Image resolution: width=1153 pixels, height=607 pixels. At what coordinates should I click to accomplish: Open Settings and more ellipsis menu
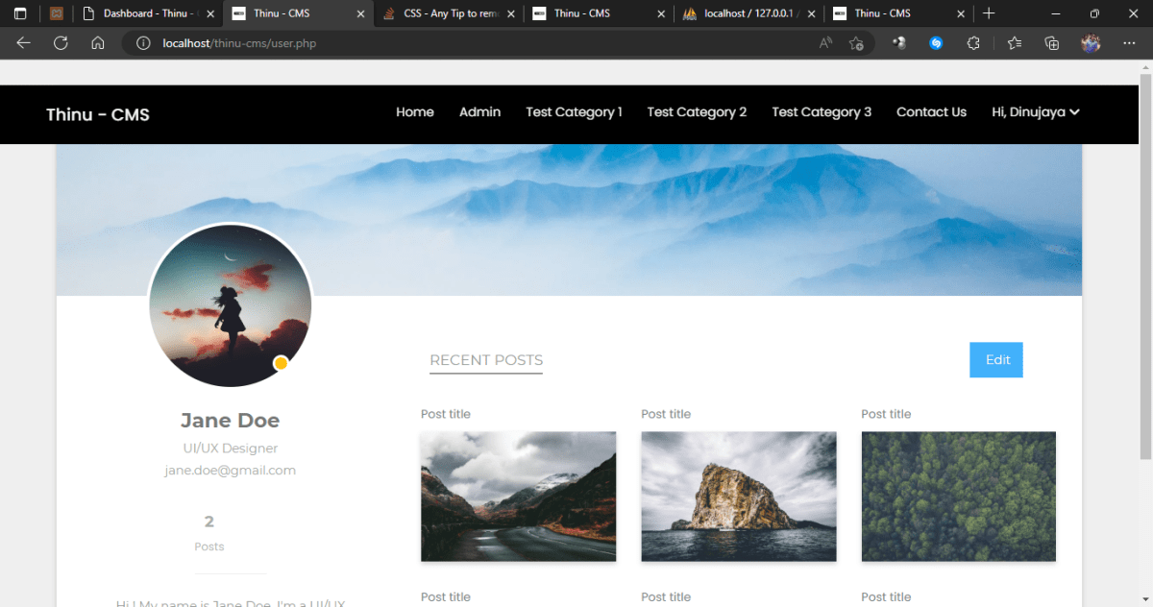pos(1128,43)
